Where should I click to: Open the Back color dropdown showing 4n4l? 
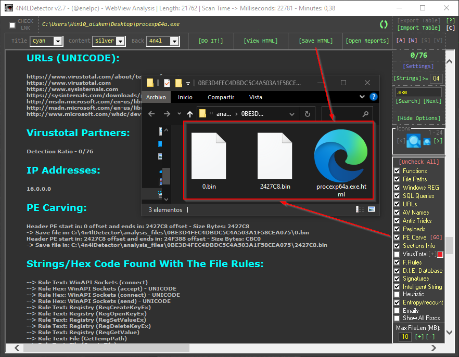click(174, 41)
